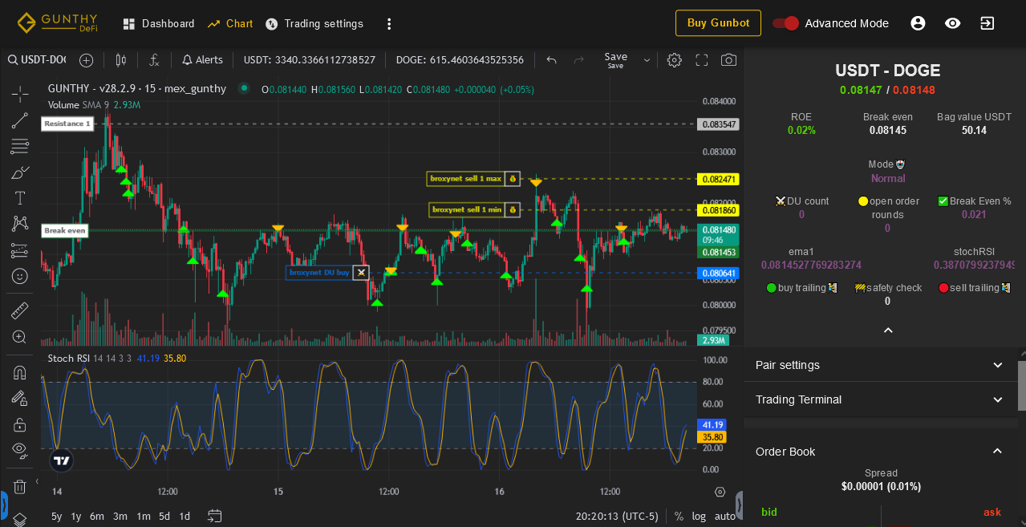Toggle percent scale on price axis
Image resolution: width=1026 pixels, height=527 pixels.
(x=679, y=517)
